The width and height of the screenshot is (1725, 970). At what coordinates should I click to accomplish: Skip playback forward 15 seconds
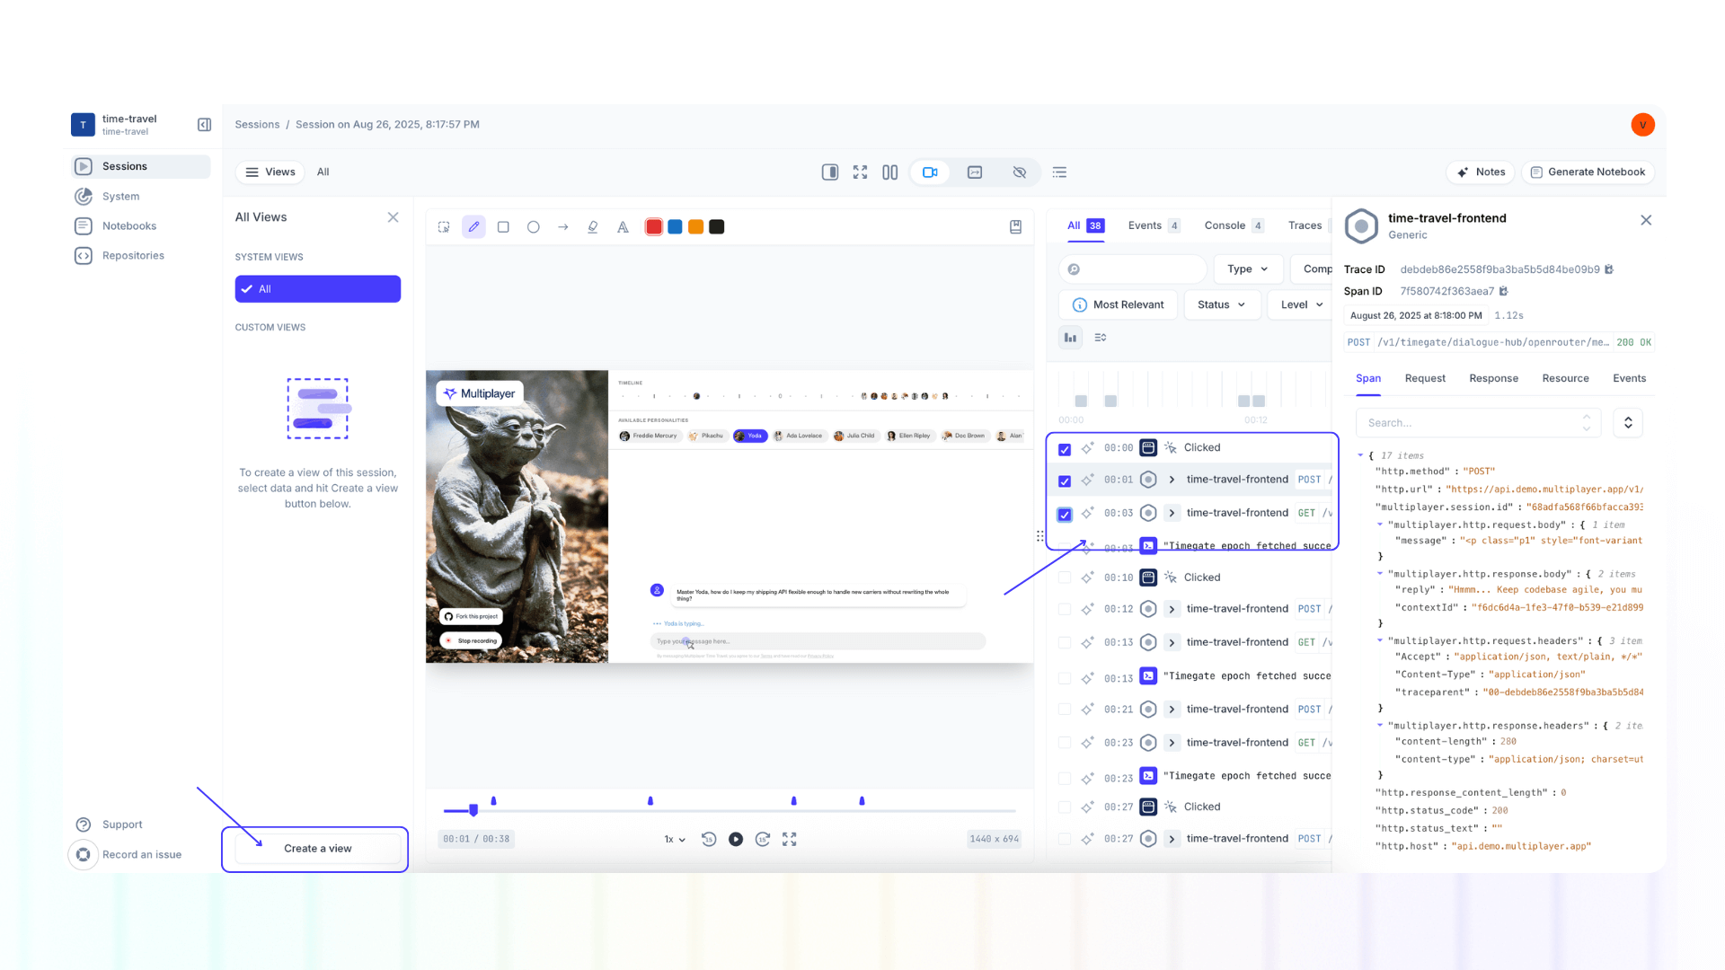point(763,839)
